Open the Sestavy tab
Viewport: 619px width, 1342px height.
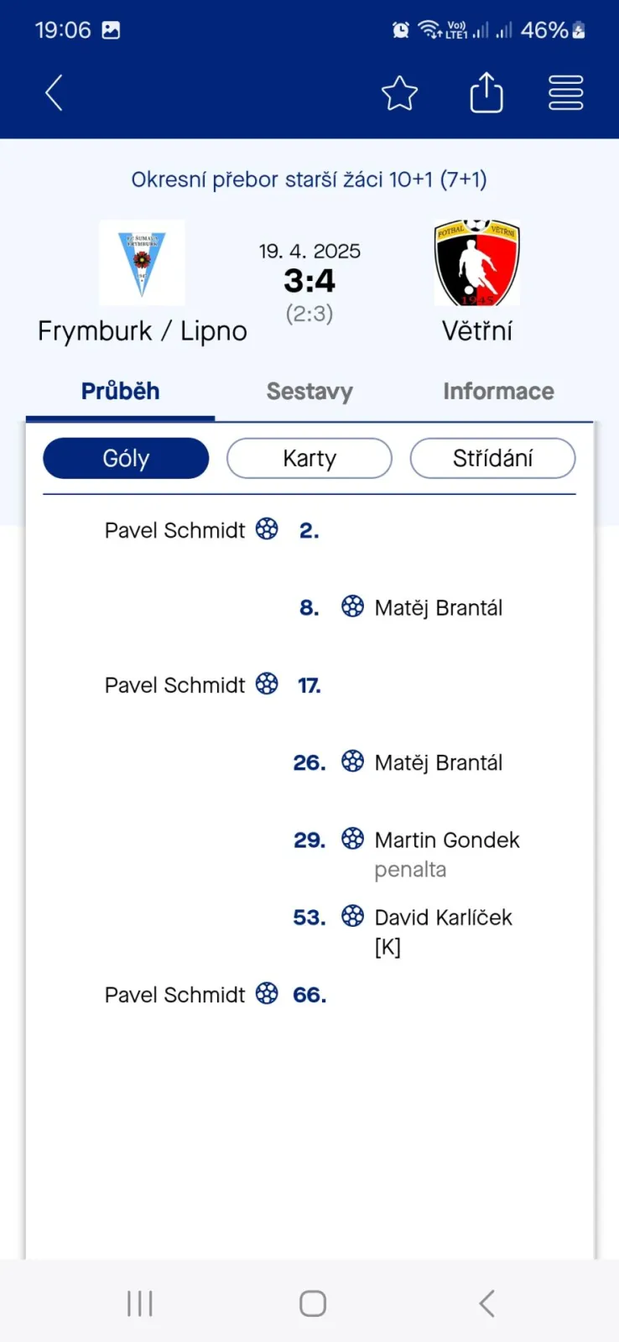309,391
